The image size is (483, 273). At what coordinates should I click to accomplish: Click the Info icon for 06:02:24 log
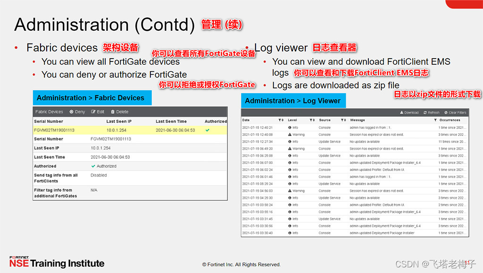(290, 170)
